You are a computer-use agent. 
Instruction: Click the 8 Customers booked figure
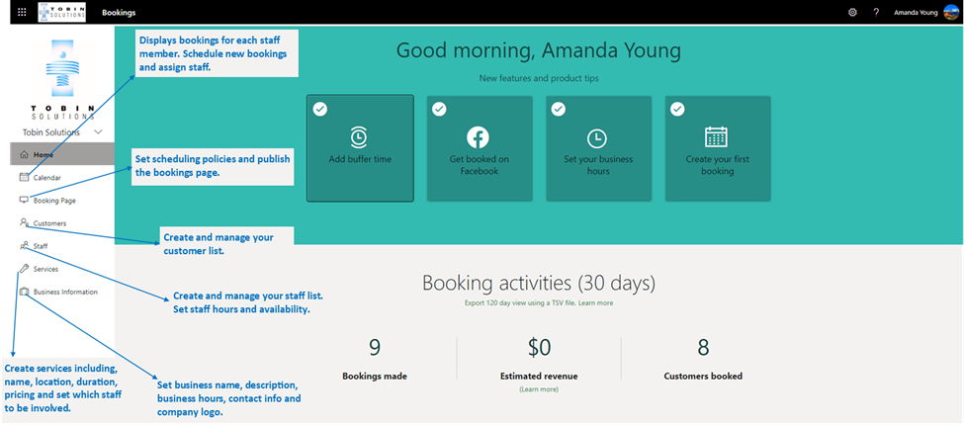click(703, 348)
